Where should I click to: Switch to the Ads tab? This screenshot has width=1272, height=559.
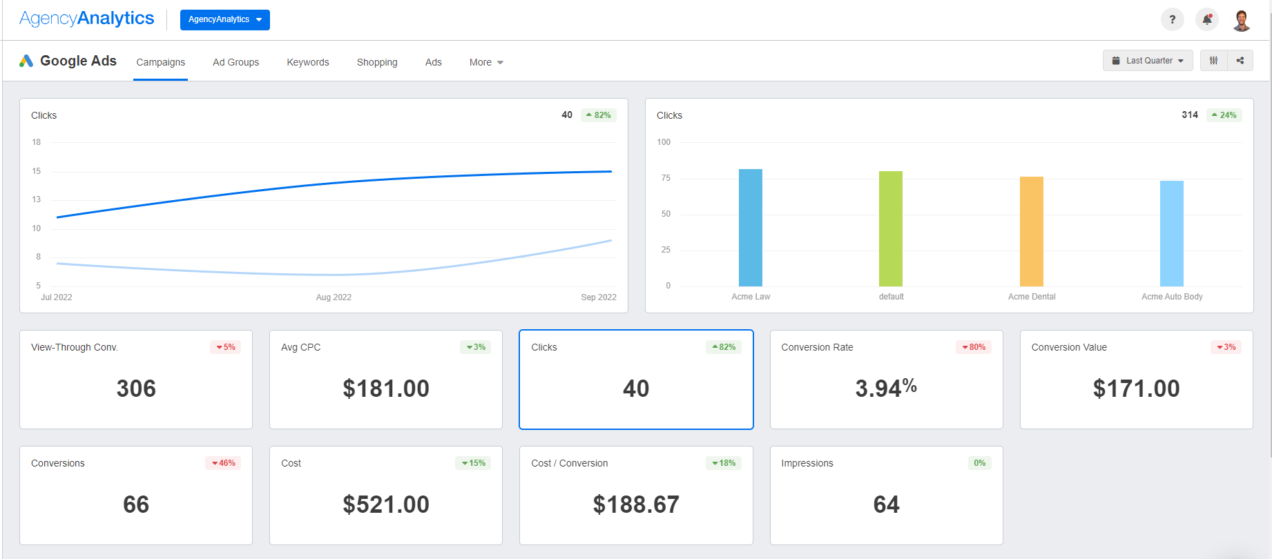434,62
